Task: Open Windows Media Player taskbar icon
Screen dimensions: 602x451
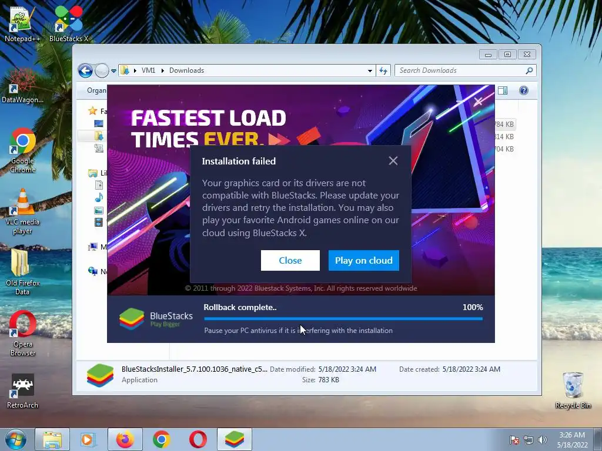Action: click(88, 439)
